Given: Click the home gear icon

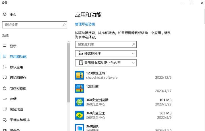Looking at the screenshot, I should tap(5, 14).
